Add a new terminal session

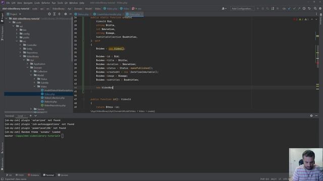pyautogui.click(x=30, y=116)
